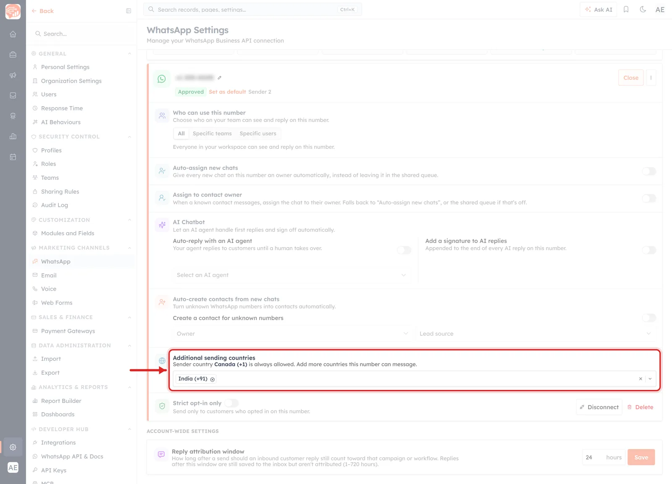Image resolution: width=672 pixels, height=484 pixels.
Task: Open the inbox icon in the left rail
Action: [13, 95]
